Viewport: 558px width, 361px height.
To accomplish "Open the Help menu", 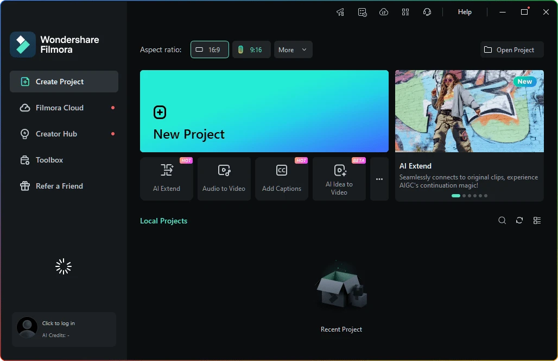I will 465,12.
